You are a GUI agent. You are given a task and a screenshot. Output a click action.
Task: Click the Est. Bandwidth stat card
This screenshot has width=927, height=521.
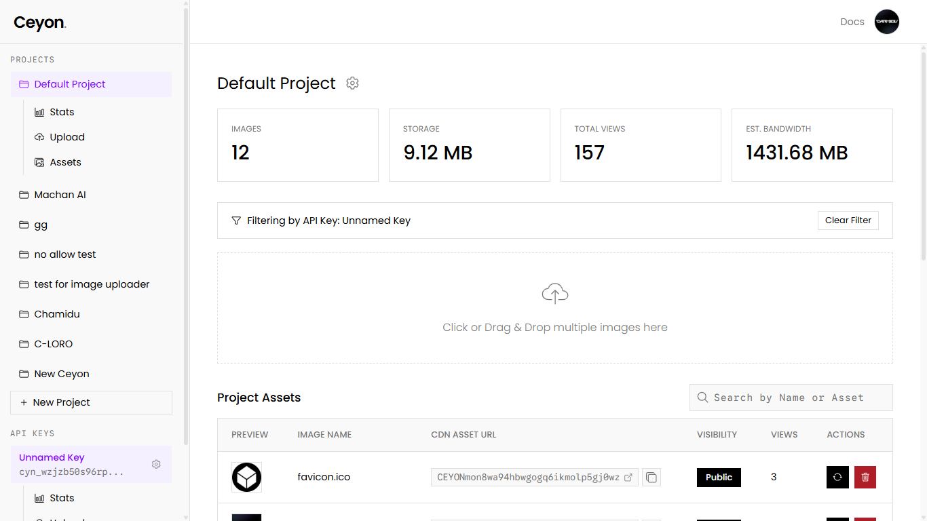point(812,145)
